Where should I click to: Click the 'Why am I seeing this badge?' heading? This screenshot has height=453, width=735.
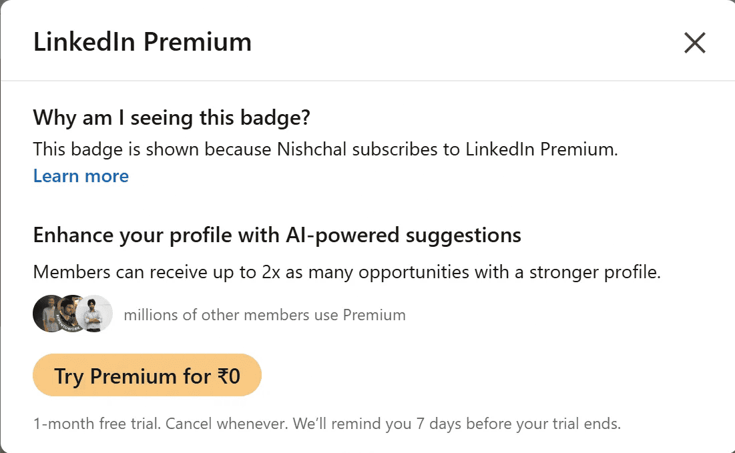pyautogui.click(x=172, y=118)
